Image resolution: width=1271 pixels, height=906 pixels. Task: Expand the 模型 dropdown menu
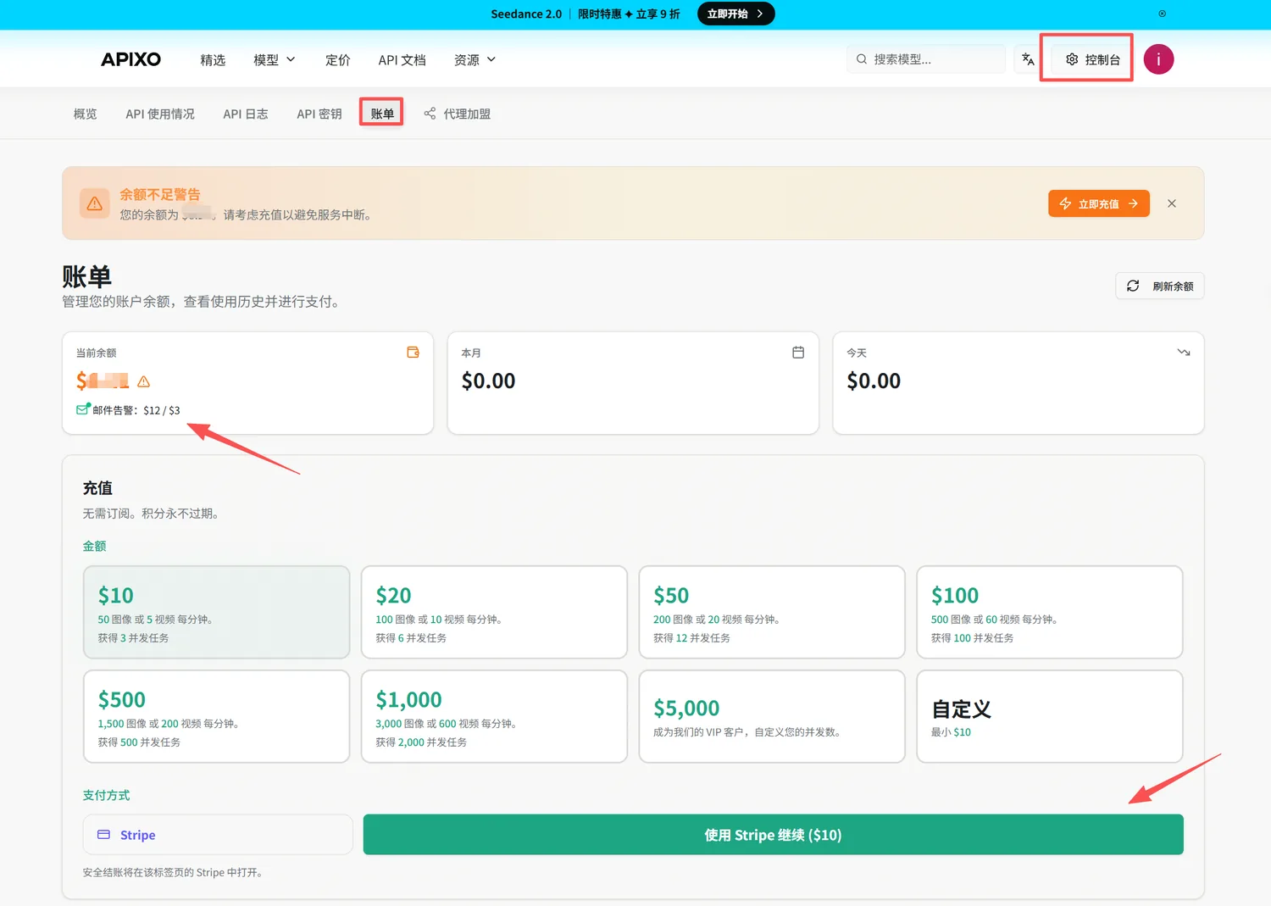point(275,59)
